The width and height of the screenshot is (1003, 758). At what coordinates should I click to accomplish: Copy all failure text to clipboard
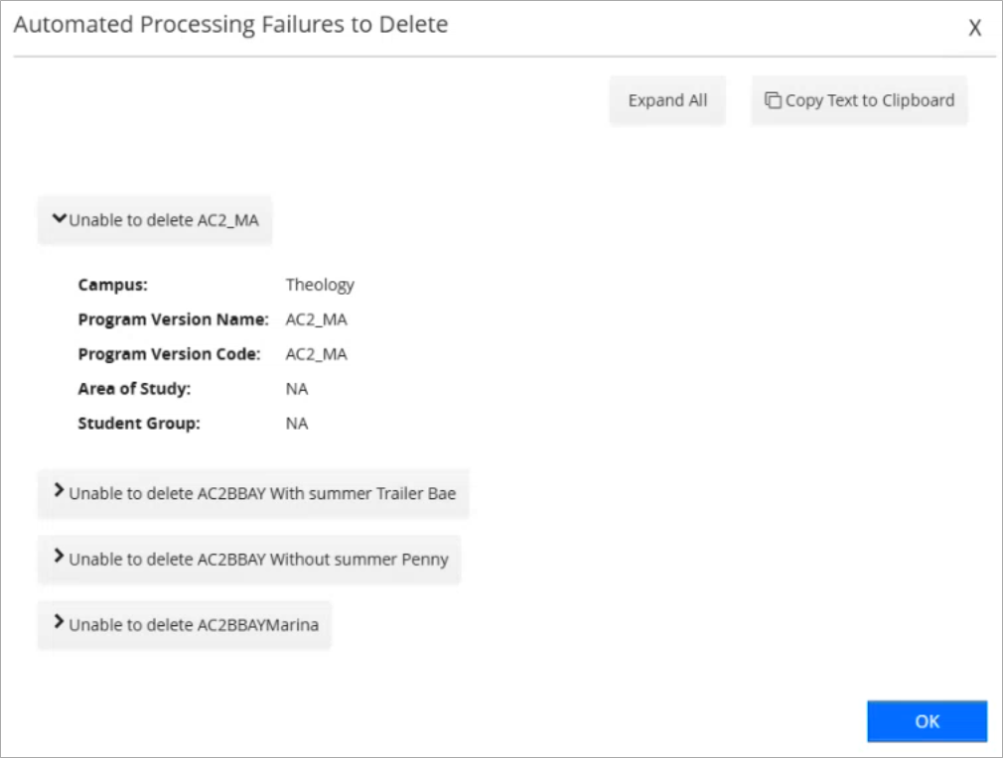(x=858, y=99)
